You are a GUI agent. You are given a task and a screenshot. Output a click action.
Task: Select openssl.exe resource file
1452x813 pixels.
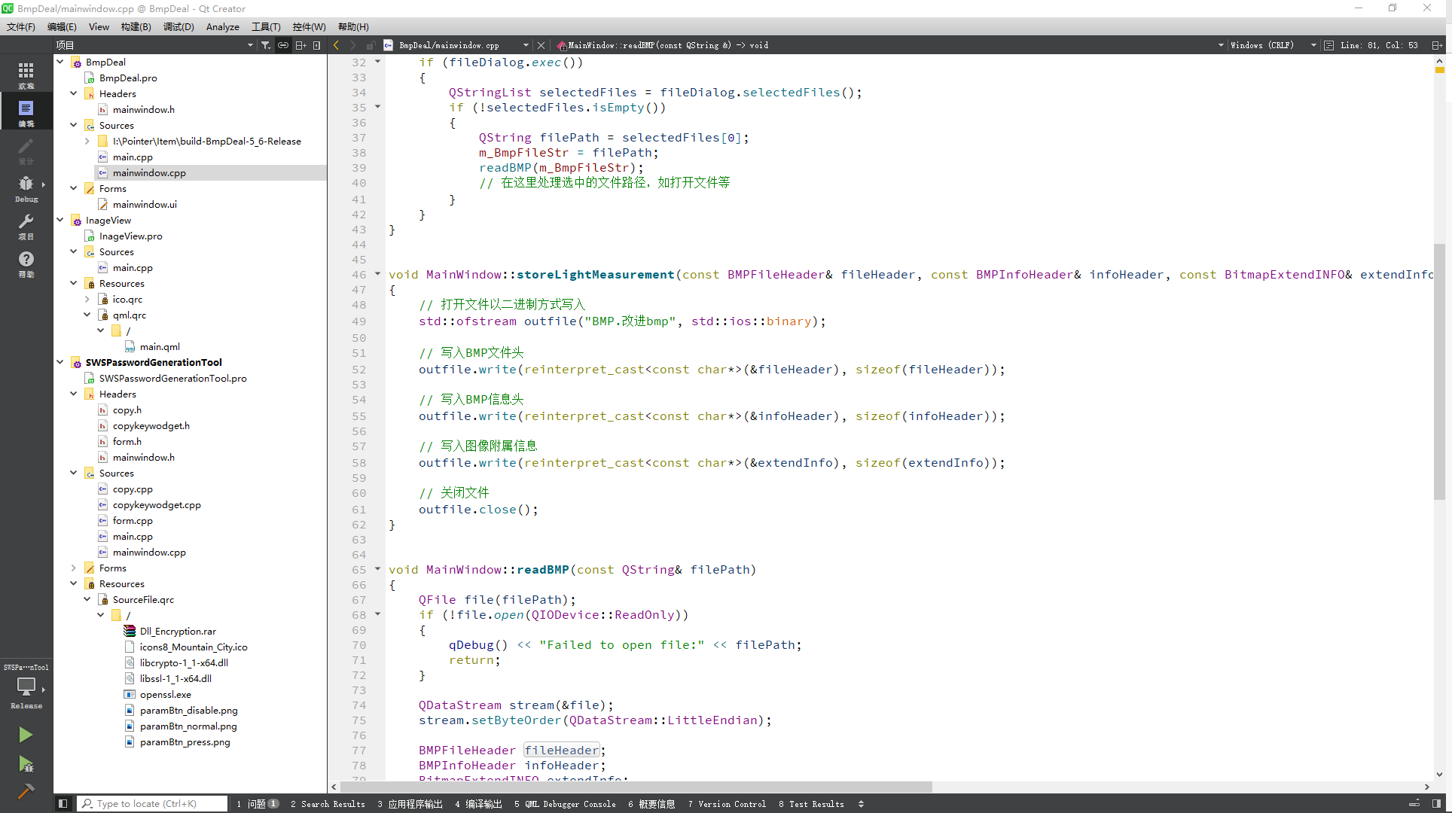pos(165,694)
